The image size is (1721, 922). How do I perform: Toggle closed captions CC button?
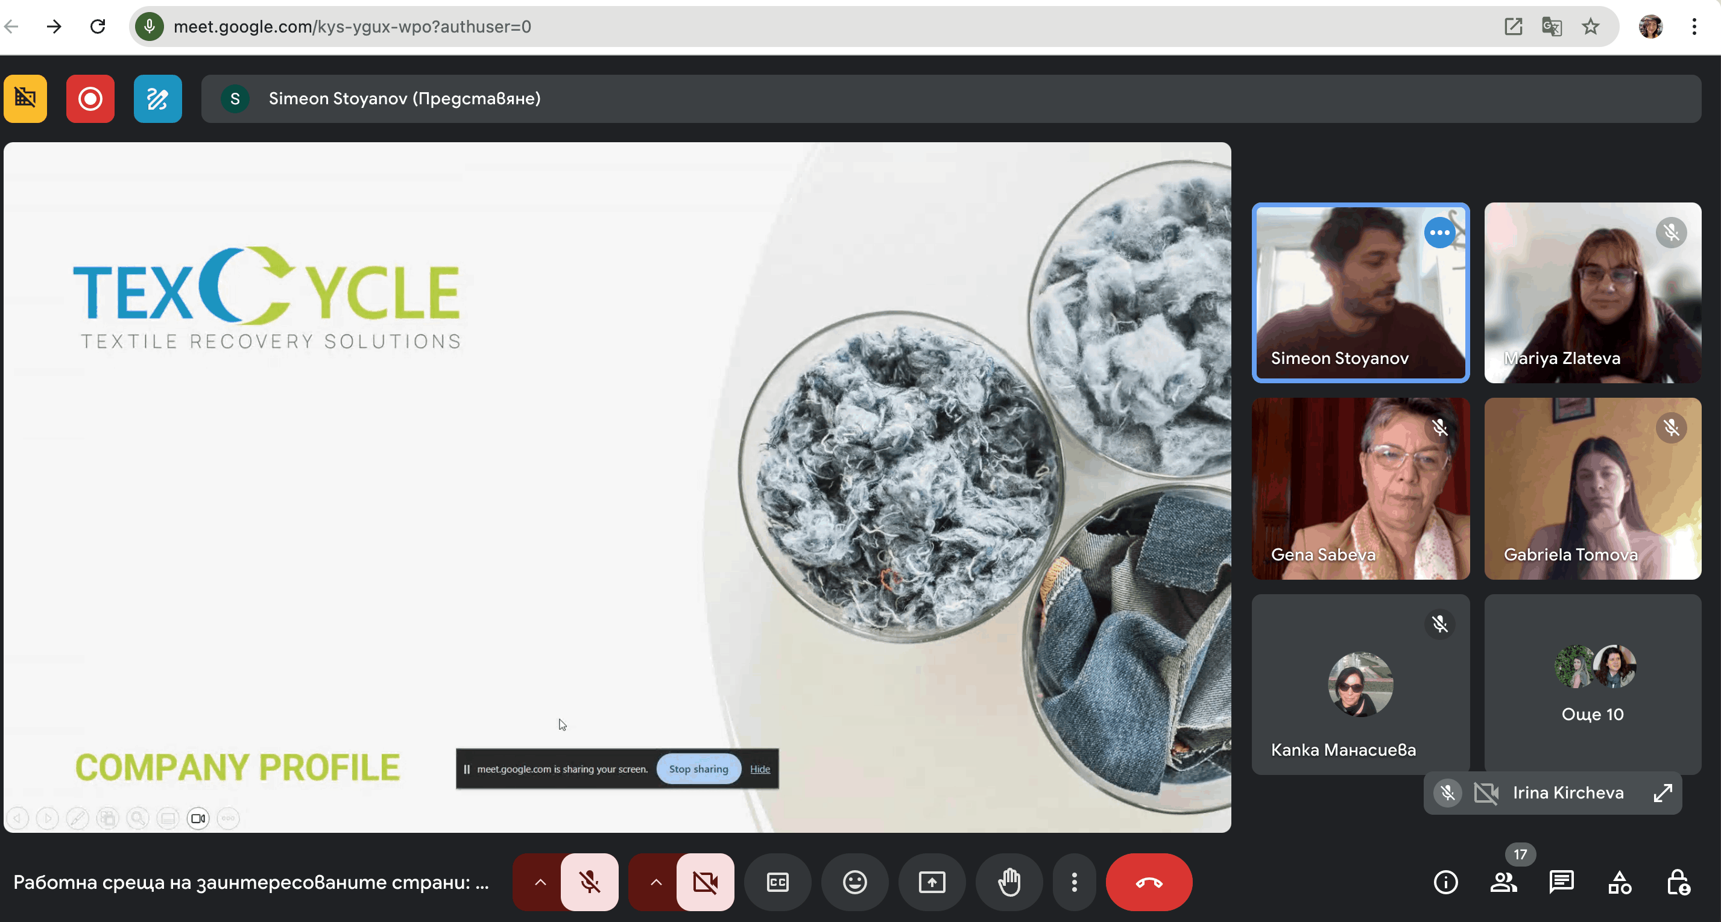(778, 882)
